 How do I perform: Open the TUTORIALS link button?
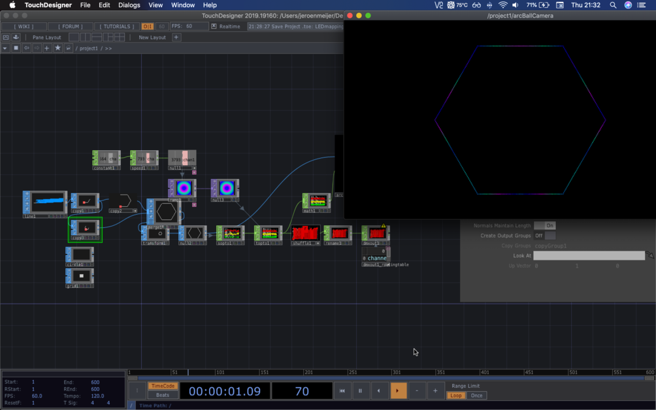[x=117, y=27]
